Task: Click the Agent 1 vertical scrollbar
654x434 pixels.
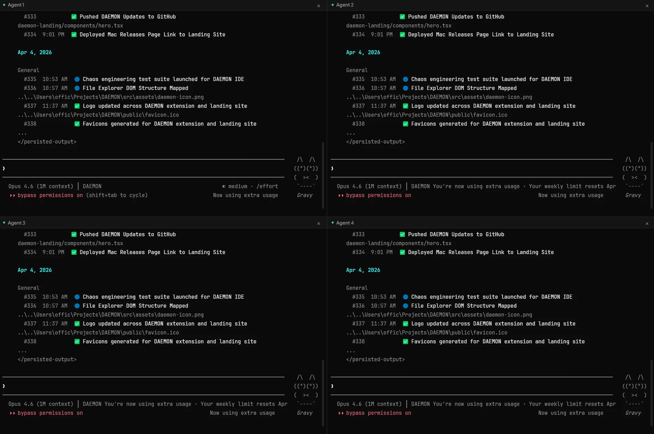Action: [323, 175]
